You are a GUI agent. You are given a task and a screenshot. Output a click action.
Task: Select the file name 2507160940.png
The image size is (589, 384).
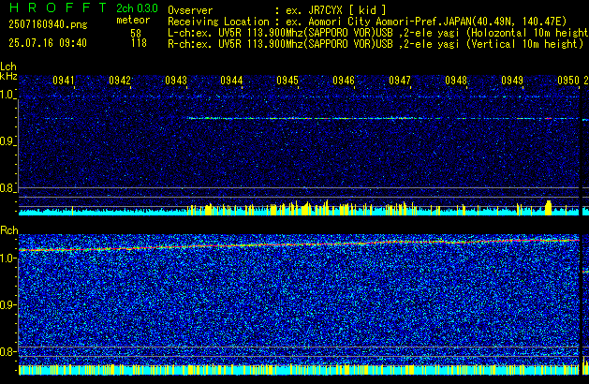[x=48, y=24]
